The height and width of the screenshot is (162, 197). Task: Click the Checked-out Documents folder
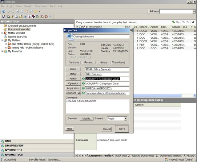22,26
